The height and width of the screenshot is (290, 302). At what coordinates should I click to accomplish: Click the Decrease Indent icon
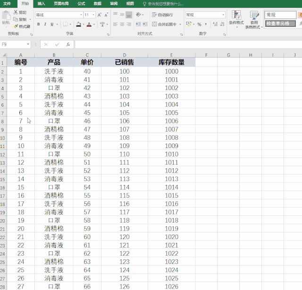138,24
